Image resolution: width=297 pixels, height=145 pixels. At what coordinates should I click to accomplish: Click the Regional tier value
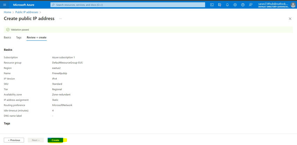click(57, 89)
